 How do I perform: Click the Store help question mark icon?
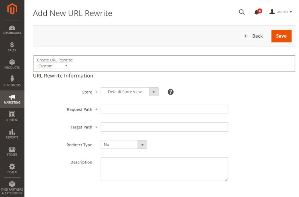pos(170,92)
